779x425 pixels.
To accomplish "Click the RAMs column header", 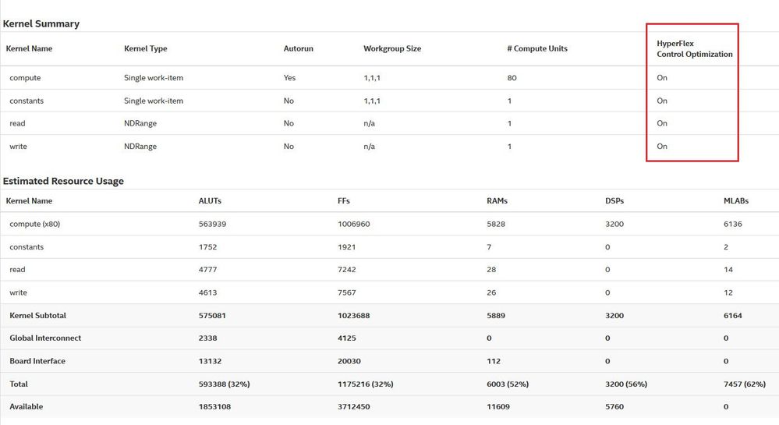I will pyautogui.click(x=497, y=201).
